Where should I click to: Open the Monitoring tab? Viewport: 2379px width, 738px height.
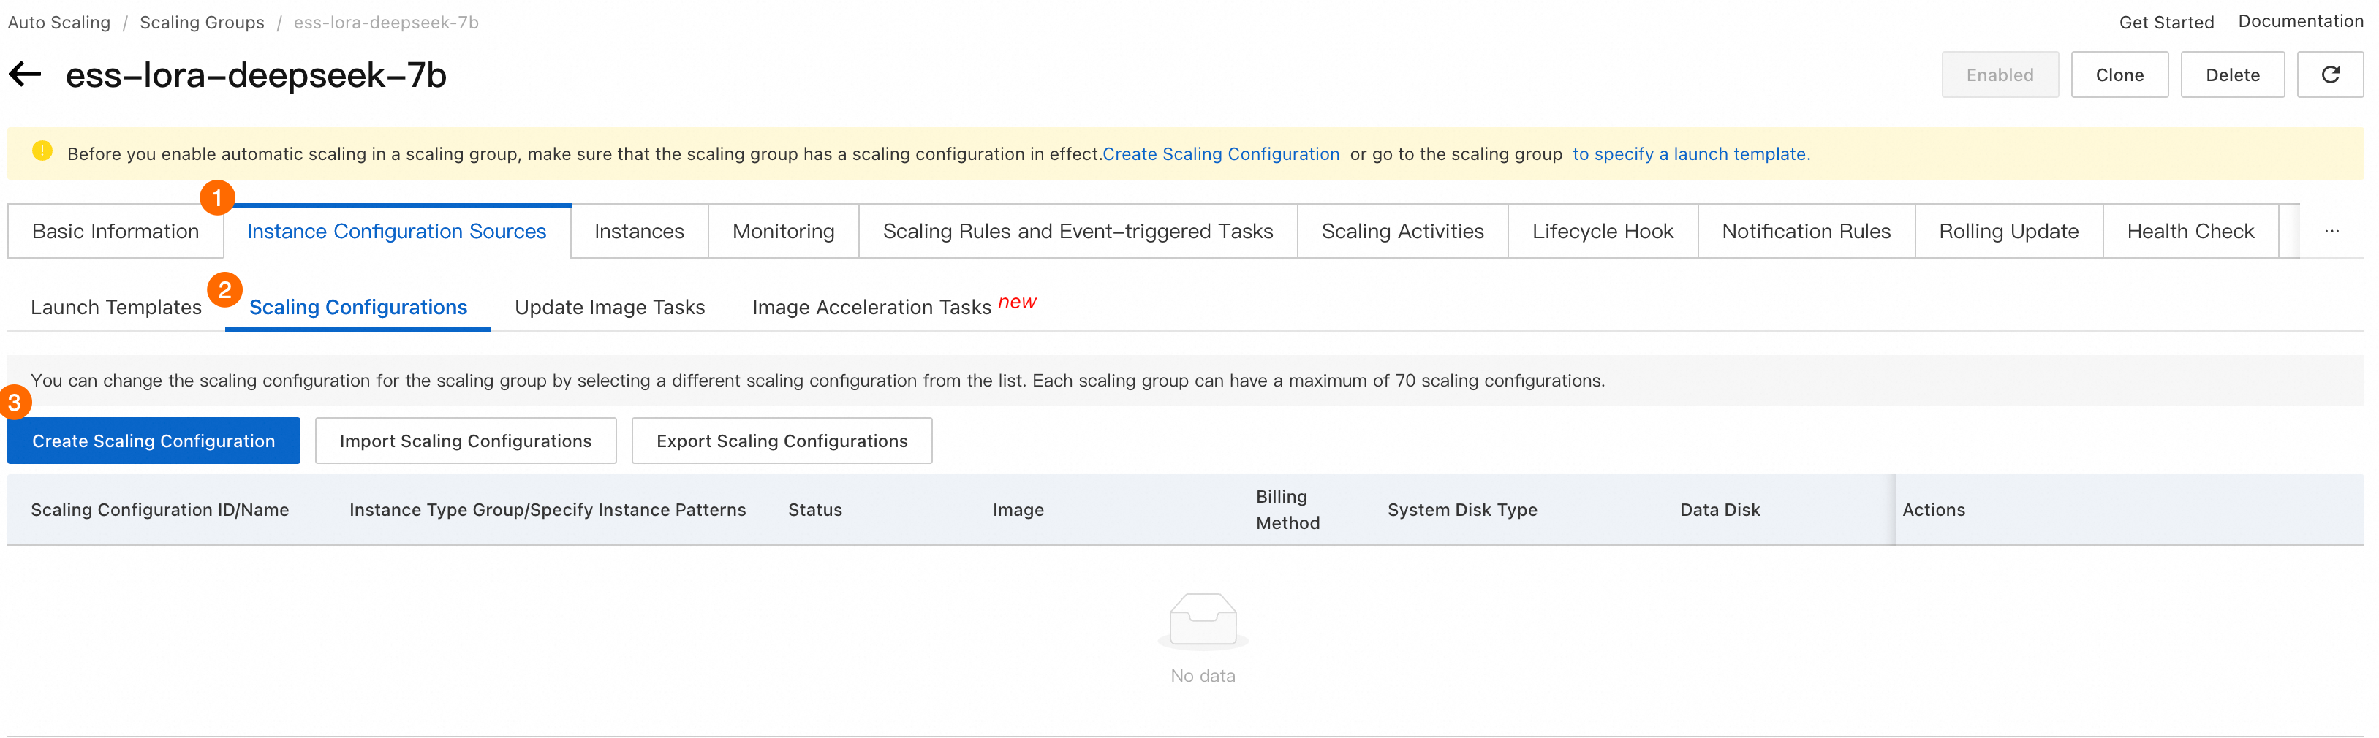[x=783, y=232]
